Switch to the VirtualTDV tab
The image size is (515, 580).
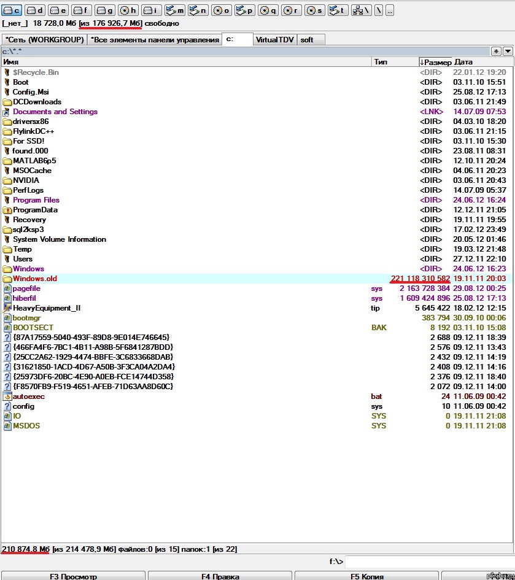pyautogui.click(x=275, y=40)
